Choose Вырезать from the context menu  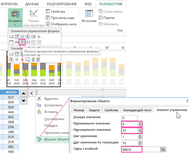(51, 99)
